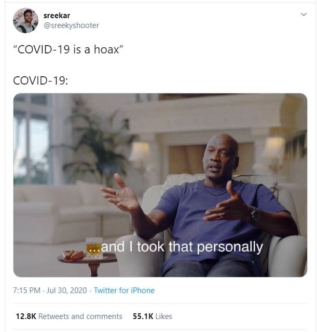This screenshot has width=317, height=332.
Task: Click the tall window in photo background
Action: [x=32, y=139]
